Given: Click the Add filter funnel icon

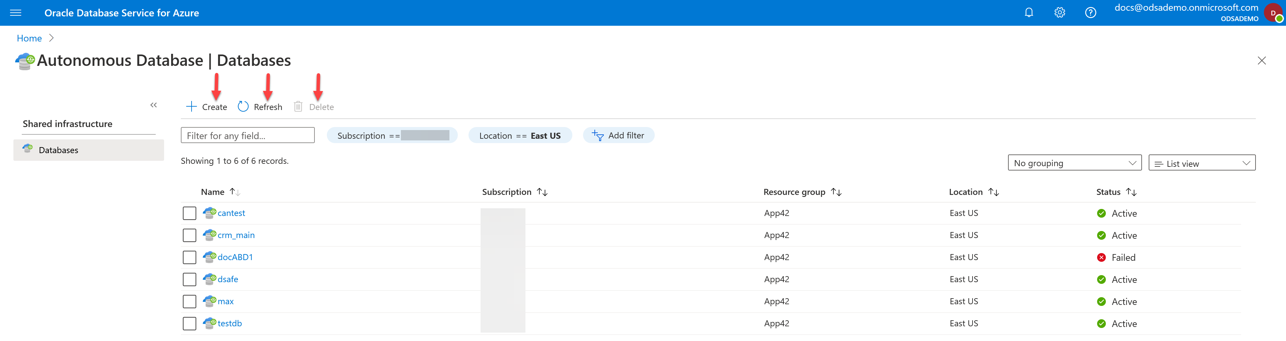Looking at the screenshot, I should click(x=597, y=135).
